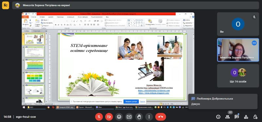Open the chat messages icon
The width and height of the screenshot is (262, 122).
pos(236,117)
